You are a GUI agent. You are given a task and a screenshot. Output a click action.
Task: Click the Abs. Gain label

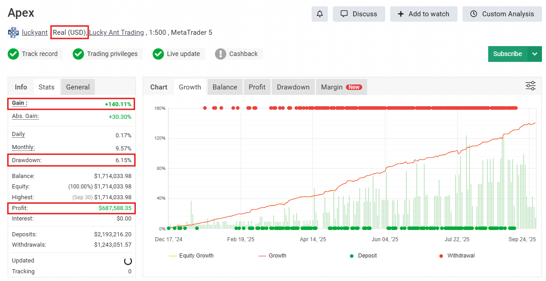(x=25, y=116)
